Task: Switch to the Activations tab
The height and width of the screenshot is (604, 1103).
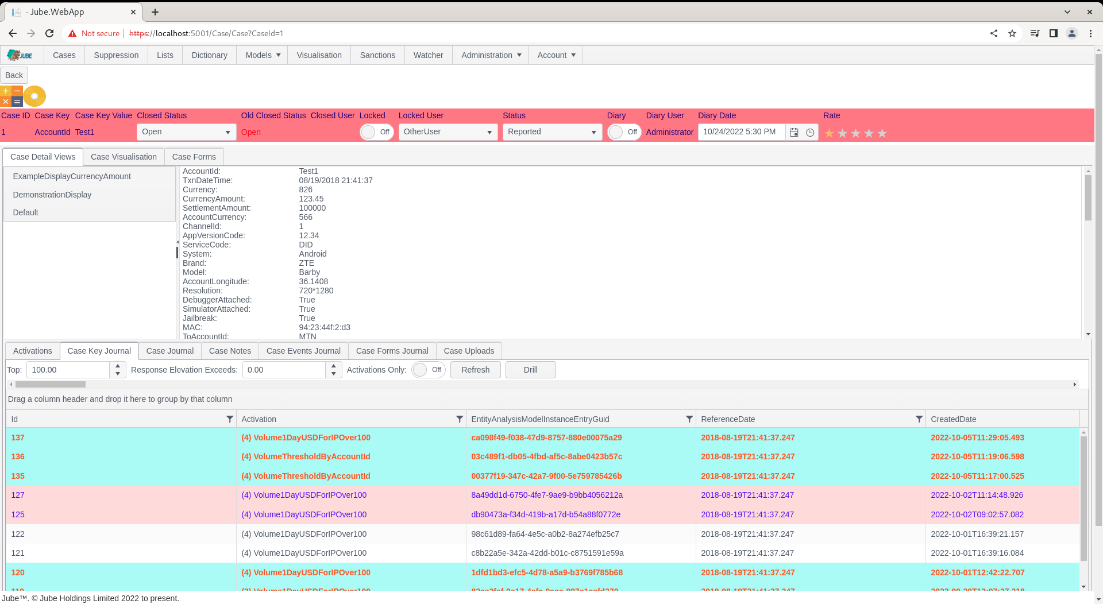Action: (32, 351)
